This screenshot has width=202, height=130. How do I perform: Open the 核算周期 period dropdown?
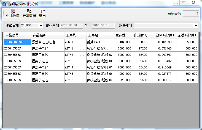pos(41,26)
